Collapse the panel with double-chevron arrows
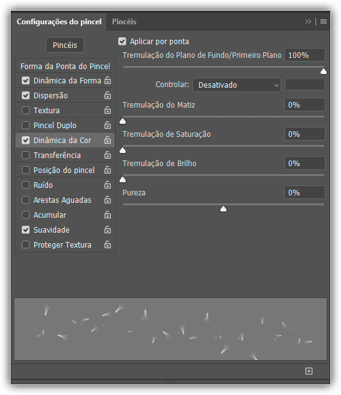The height and width of the screenshot is (395, 341). 308,22
